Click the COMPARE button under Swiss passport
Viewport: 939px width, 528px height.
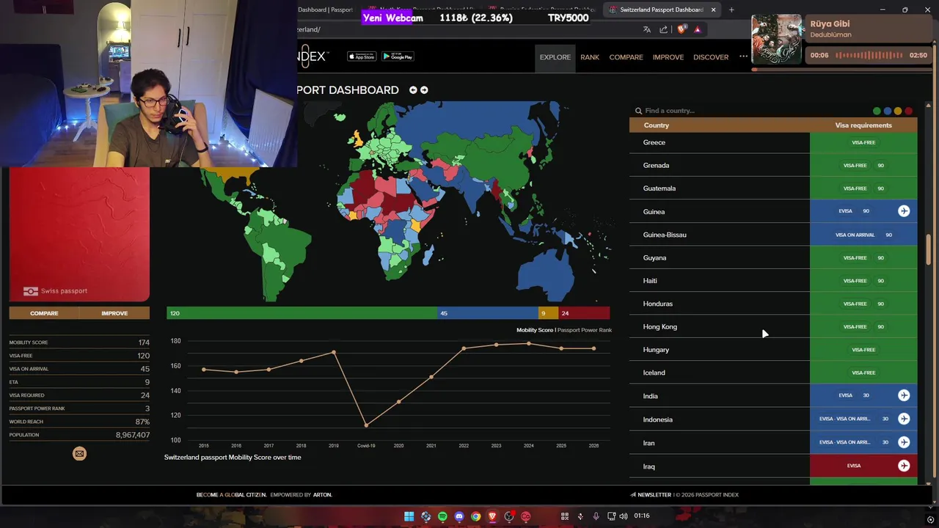[44, 313]
